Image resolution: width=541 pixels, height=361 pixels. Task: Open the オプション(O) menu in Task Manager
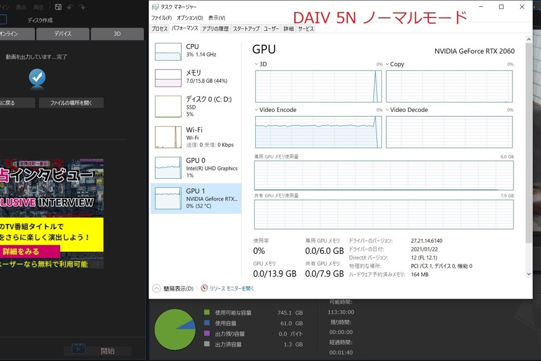pyautogui.click(x=190, y=18)
